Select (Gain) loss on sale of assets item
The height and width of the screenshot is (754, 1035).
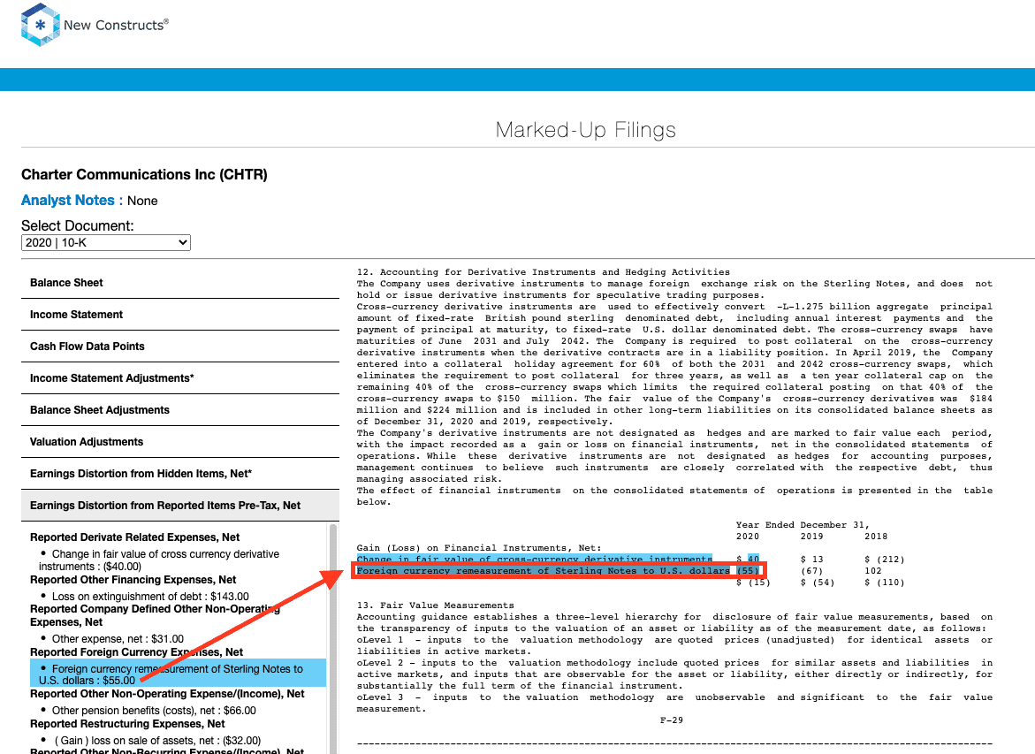pyautogui.click(x=157, y=740)
